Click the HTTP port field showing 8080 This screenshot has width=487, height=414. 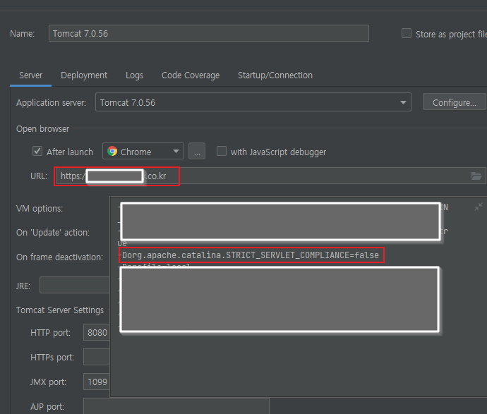click(x=96, y=332)
